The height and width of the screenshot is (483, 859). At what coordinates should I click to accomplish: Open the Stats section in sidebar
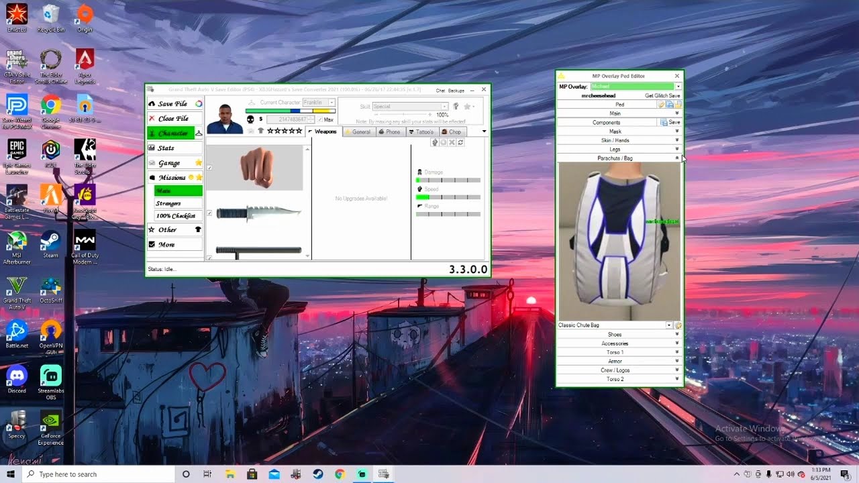point(174,148)
